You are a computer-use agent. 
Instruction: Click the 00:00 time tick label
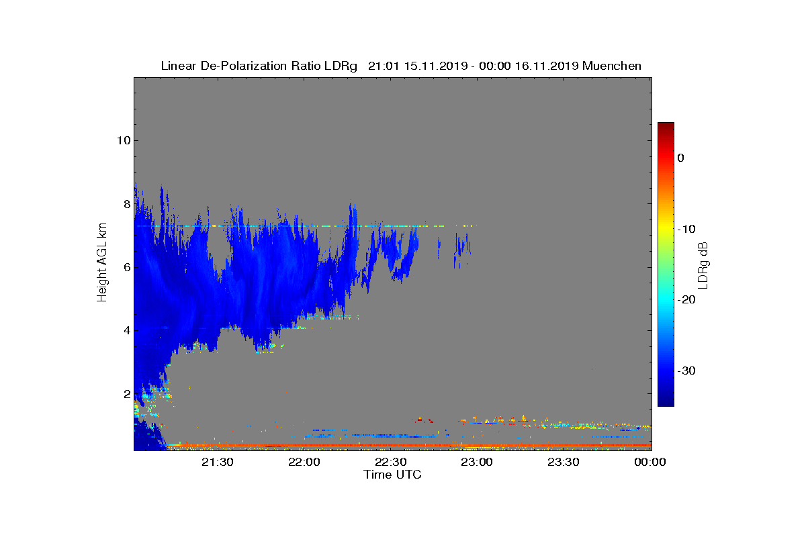click(650, 462)
